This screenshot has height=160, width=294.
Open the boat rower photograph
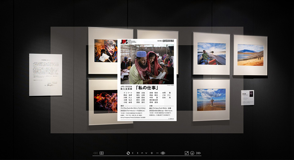pos(211,53)
